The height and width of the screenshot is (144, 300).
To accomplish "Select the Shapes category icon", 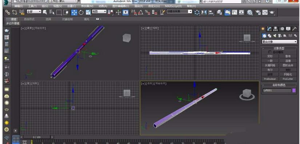I will 269,35.
